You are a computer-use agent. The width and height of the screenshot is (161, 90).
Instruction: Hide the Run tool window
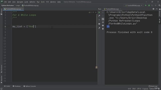[157, 9]
